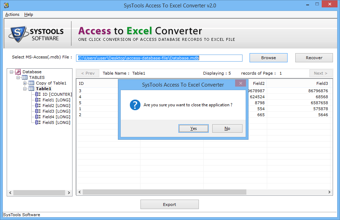Click the Copy of Table1 table icon
The width and height of the screenshot is (340, 220).
[31, 83]
